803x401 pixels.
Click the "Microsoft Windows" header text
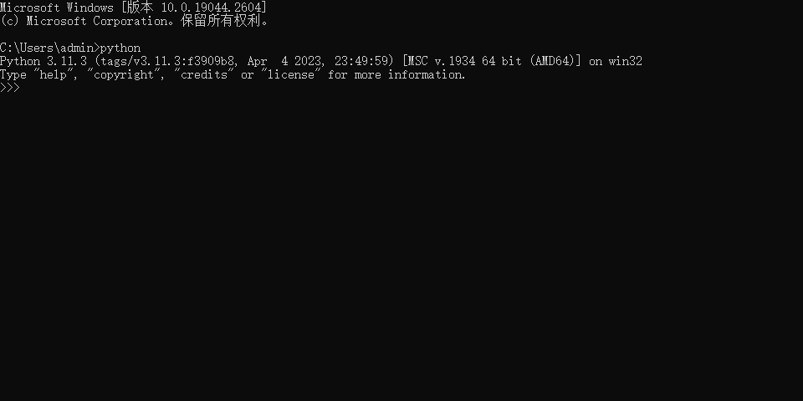57,8
